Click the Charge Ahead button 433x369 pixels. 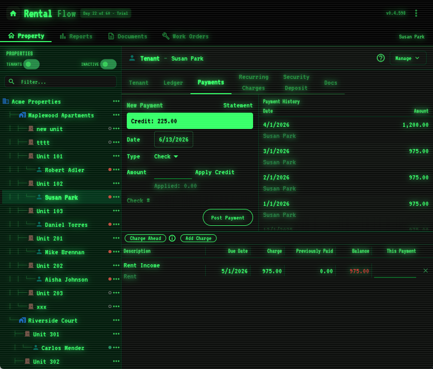click(x=145, y=238)
